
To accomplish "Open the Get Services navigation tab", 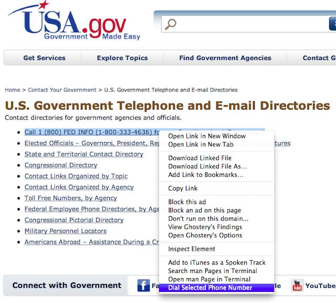I will point(44,58).
